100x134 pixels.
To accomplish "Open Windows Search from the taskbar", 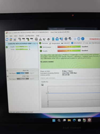I will tap(59, 120).
